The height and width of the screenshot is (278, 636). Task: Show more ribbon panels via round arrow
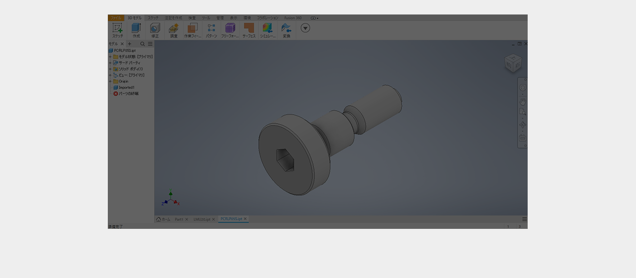click(x=306, y=28)
